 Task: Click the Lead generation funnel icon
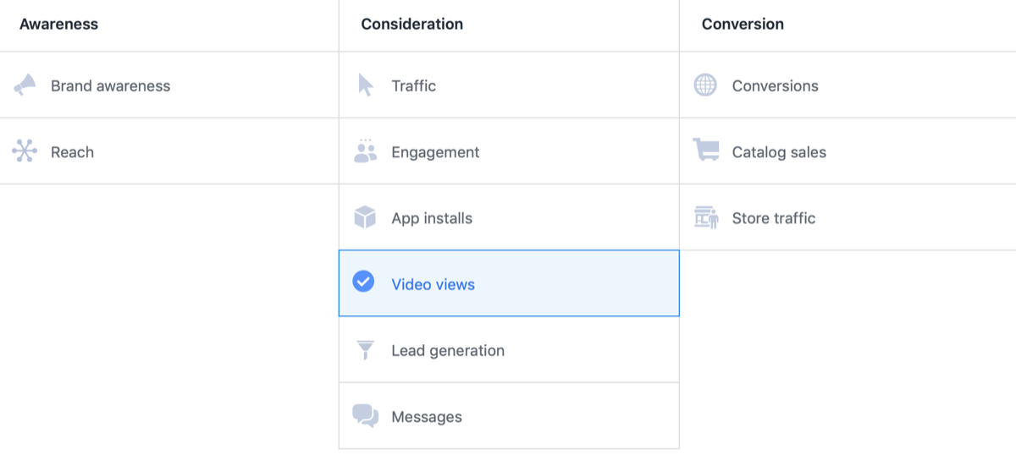pyautogui.click(x=365, y=350)
